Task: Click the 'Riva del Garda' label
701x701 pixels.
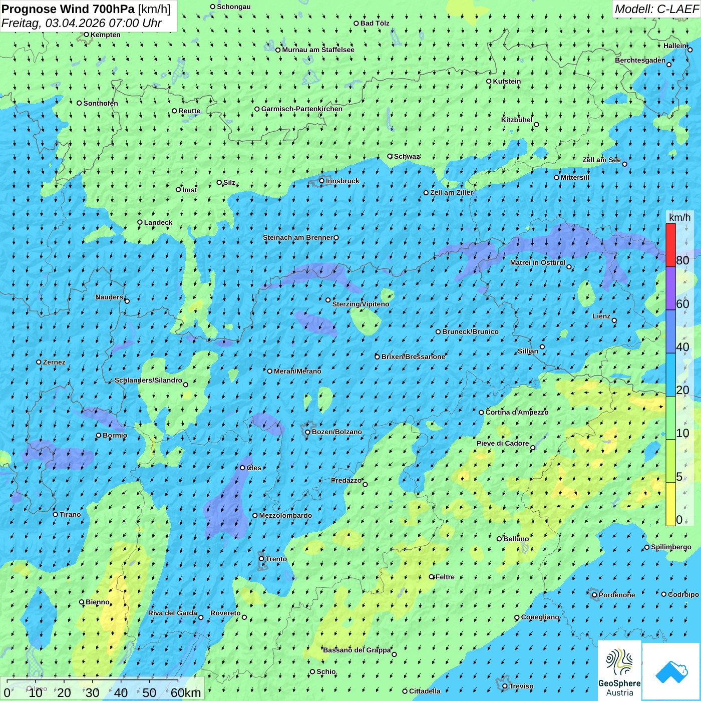Action: click(x=173, y=613)
